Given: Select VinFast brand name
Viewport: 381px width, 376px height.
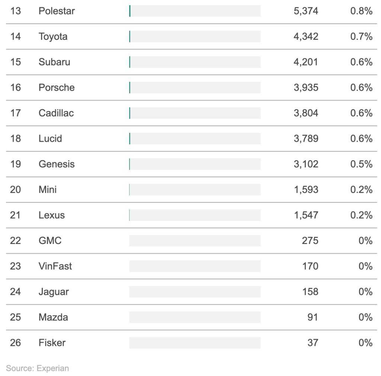Looking at the screenshot, I should coord(55,266).
